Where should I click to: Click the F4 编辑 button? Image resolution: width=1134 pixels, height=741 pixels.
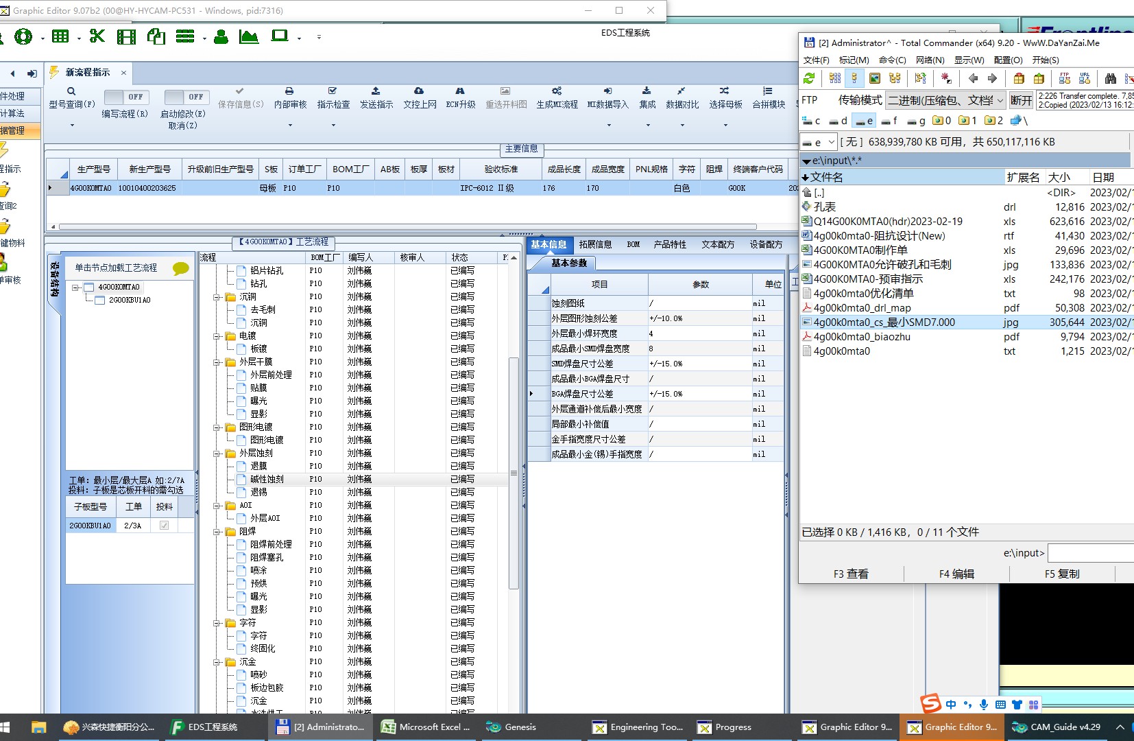(956, 574)
